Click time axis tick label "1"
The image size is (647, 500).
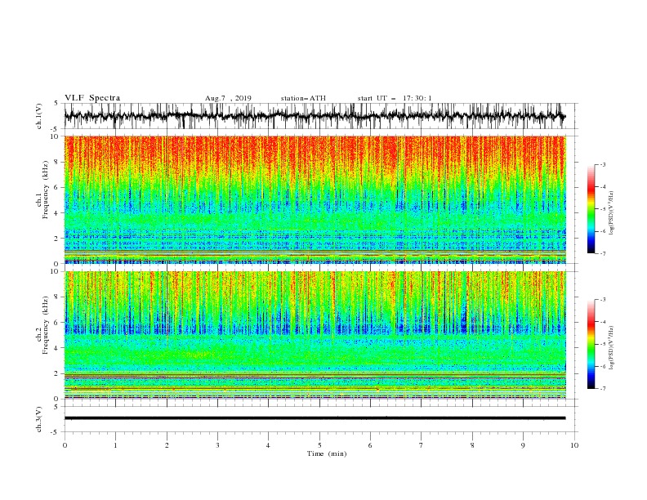coord(115,445)
